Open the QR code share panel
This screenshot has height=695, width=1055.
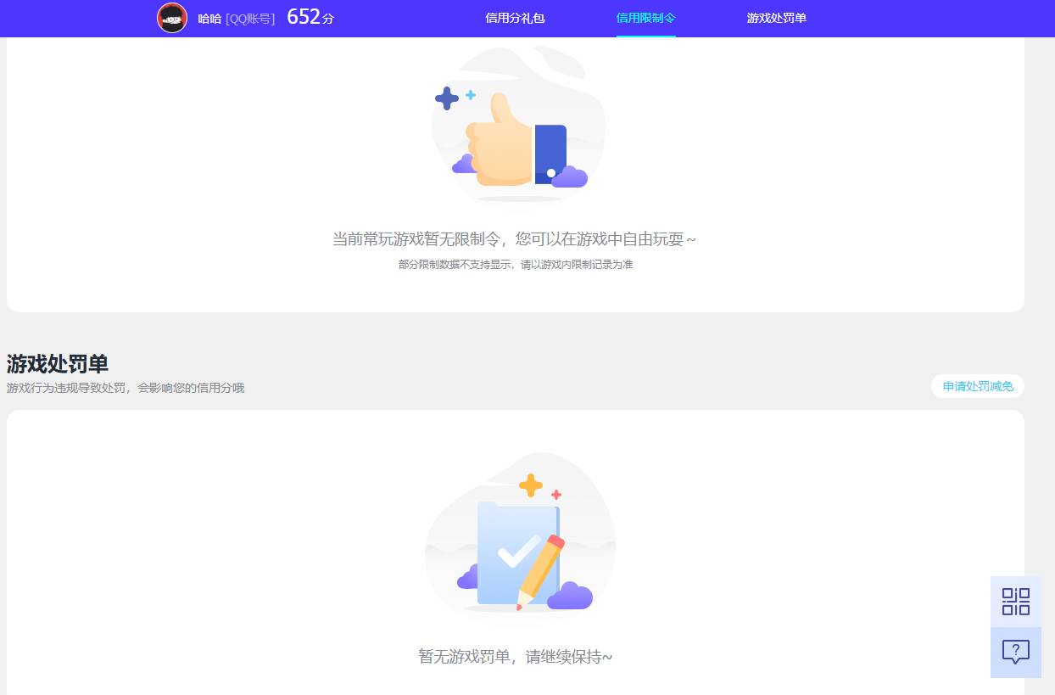tap(1015, 600)
